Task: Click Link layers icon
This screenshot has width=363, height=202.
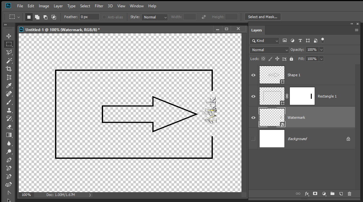Action: tap(298, 194)
